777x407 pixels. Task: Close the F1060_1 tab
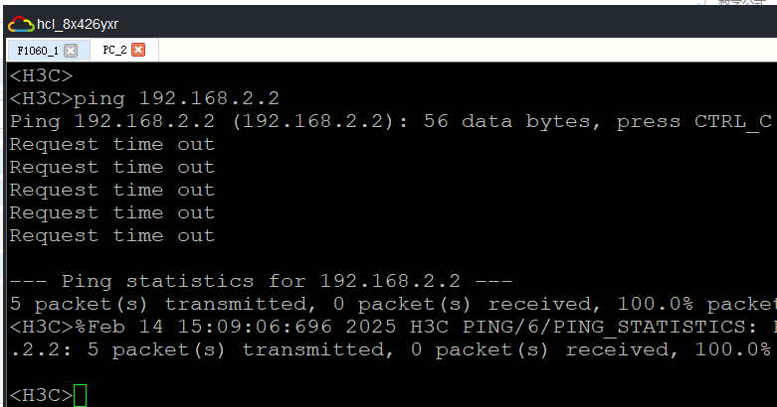click(71, 51)
